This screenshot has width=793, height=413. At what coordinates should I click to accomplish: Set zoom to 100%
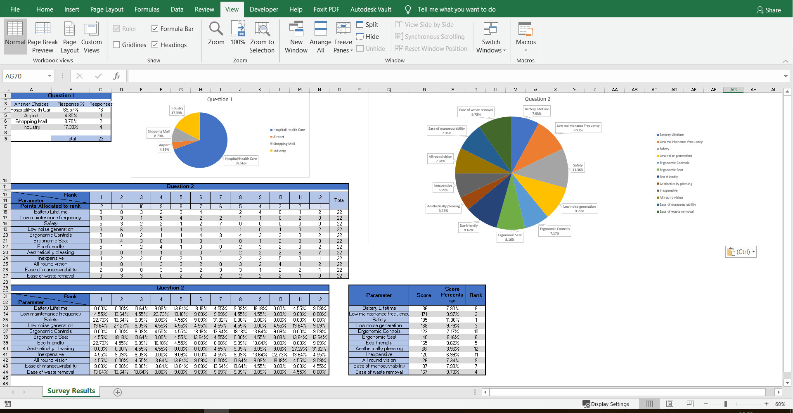(238, 33)
